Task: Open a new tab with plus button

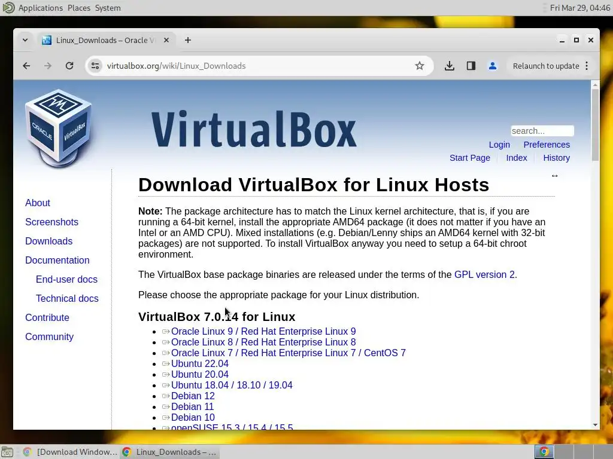Action: click(x=188, y=40)
